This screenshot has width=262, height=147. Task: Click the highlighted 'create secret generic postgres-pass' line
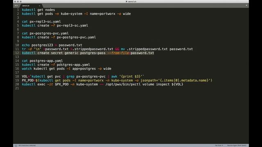88,53
